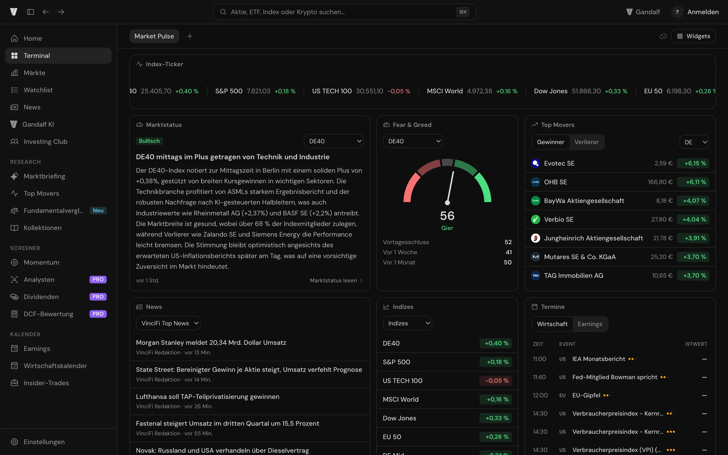The image size is (728, 455).
Task: Click the Widgets button
Action: pyautogui.click(x=693, y=36)
